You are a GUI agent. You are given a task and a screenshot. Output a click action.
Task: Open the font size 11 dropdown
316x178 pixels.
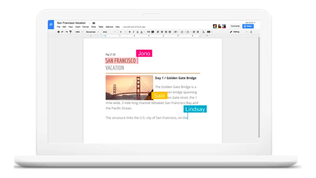[122, 32]
